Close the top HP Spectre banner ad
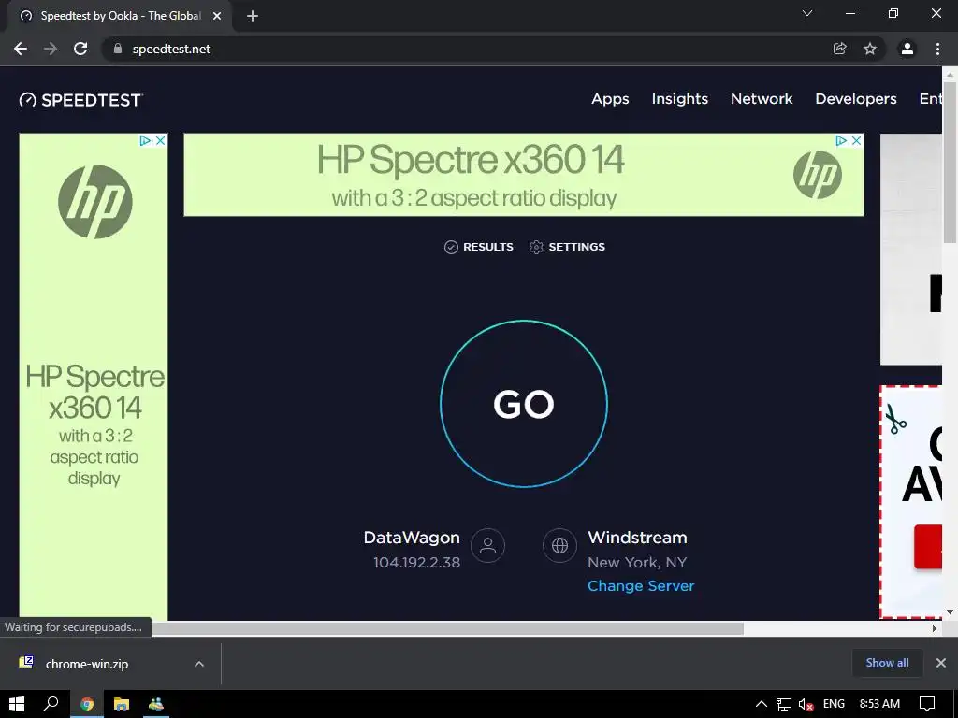 [x=857, y=140]
